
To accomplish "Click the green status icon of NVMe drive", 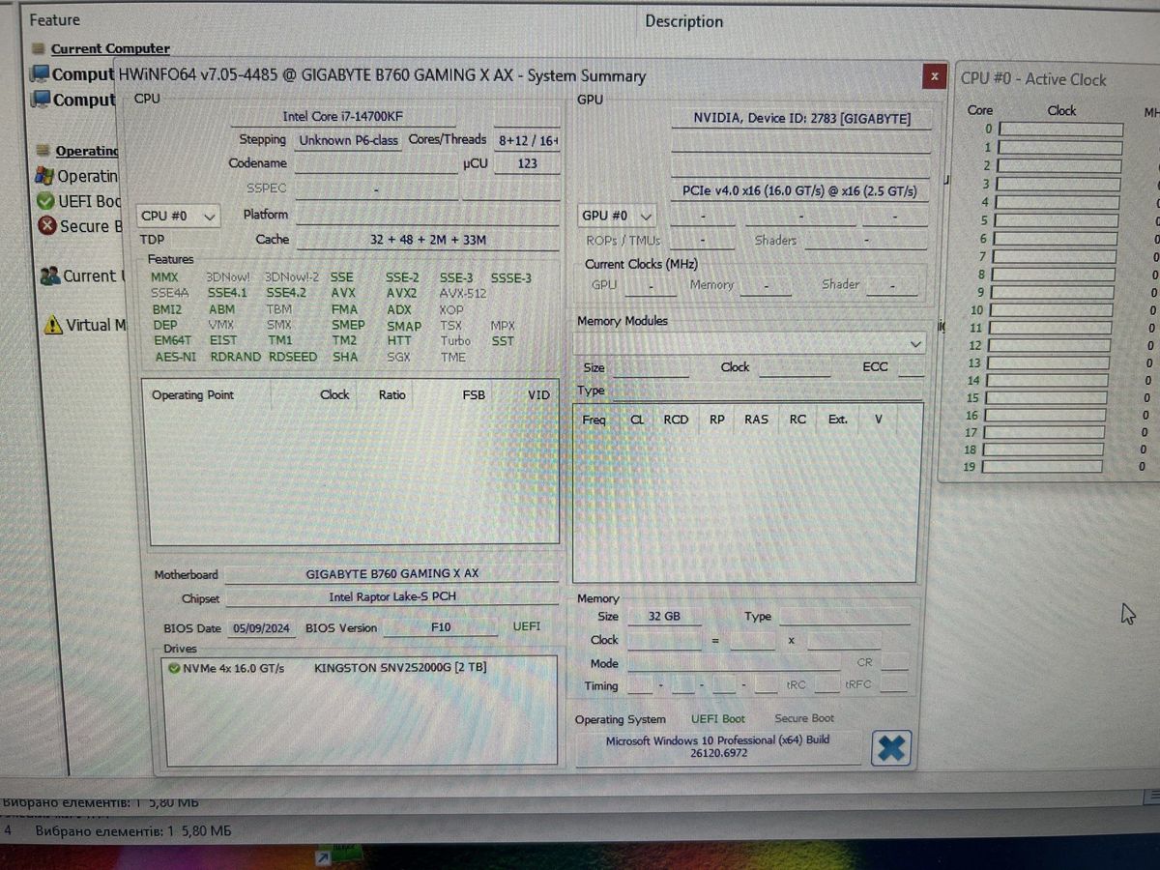I will pos(174,668).
